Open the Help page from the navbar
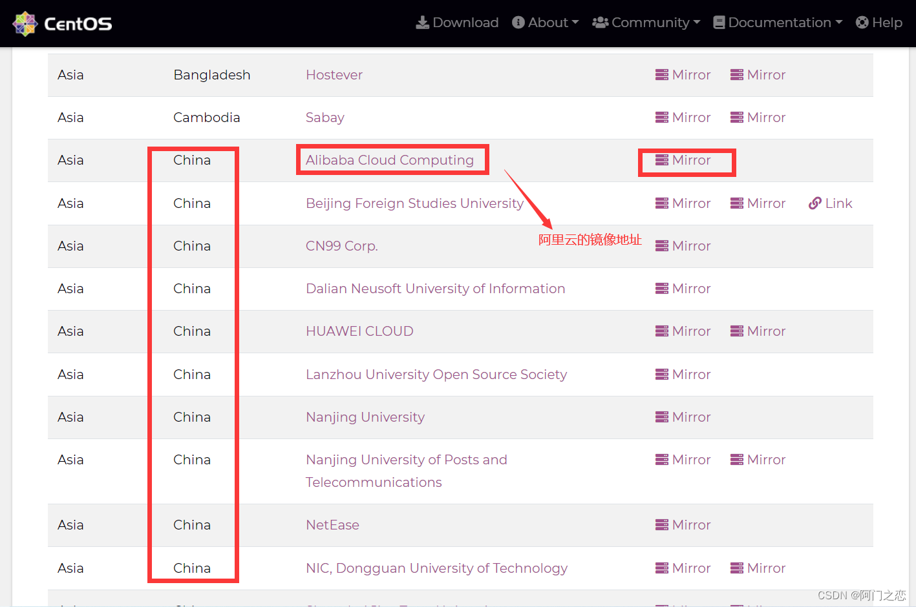The height and width of the screenshot is (607, 916). 879,23
